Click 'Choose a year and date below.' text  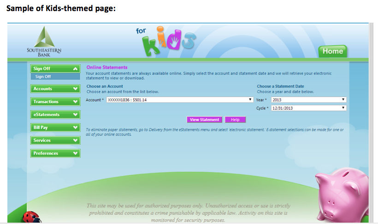(285, 92)
